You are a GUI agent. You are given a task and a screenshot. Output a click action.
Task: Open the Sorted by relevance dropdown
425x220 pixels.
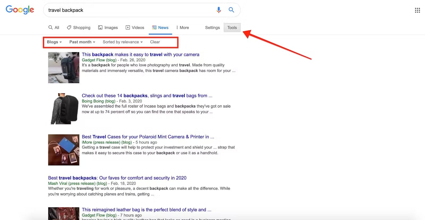click(123, 42)
